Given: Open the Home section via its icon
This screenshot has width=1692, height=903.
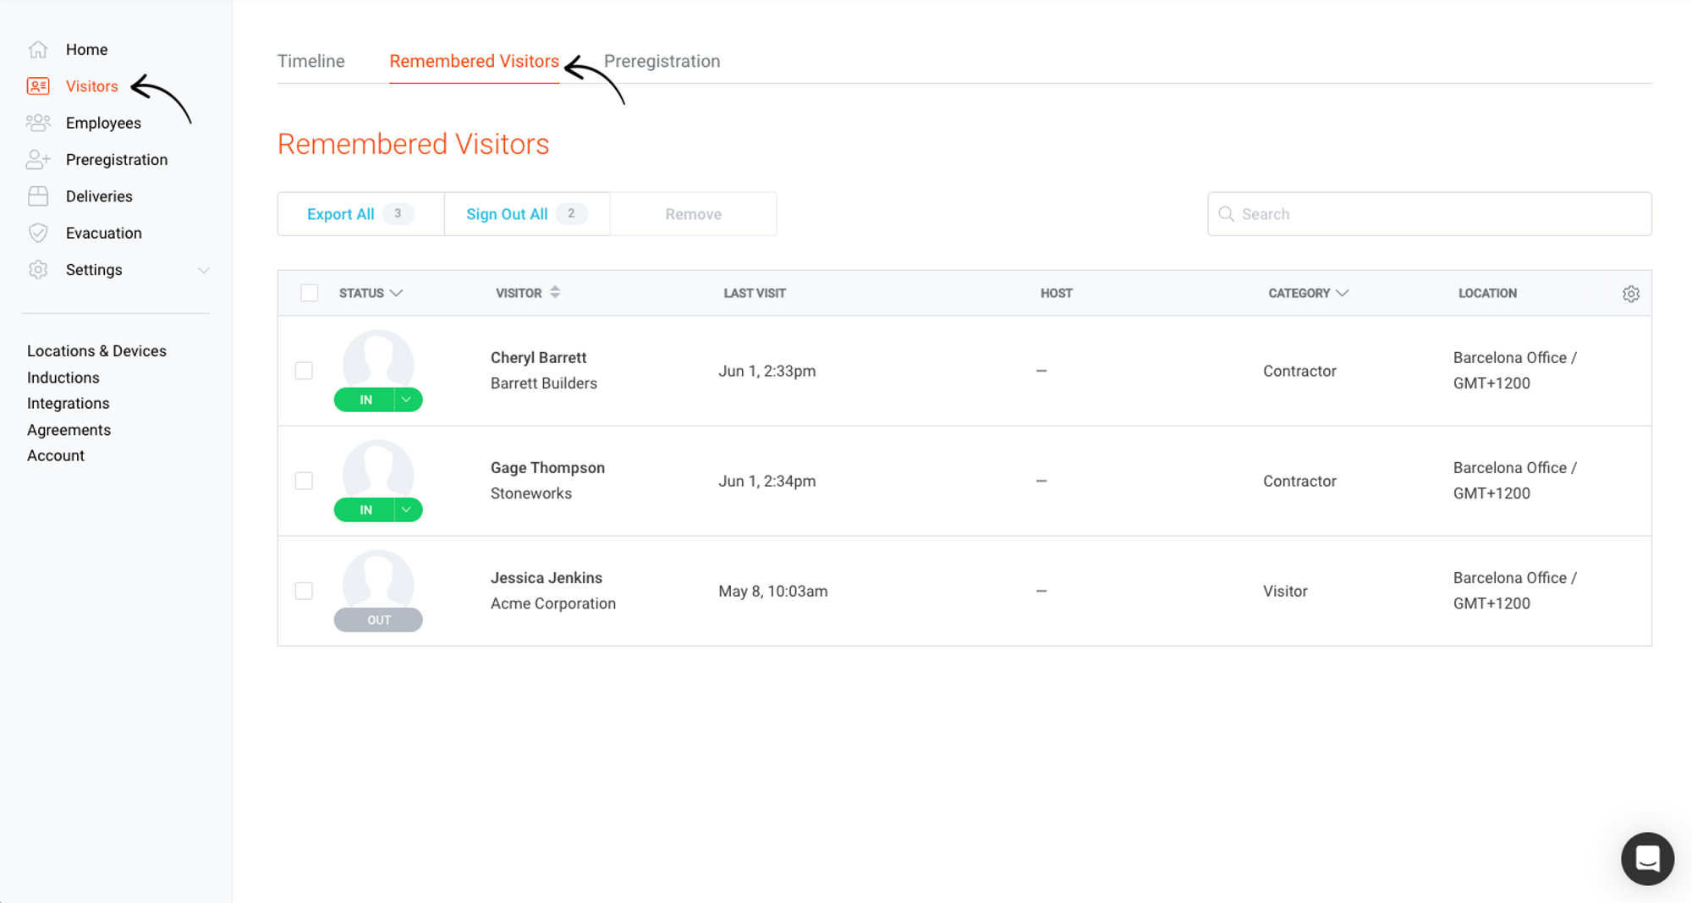Looking at the screenshot, I should click(38, 49).
